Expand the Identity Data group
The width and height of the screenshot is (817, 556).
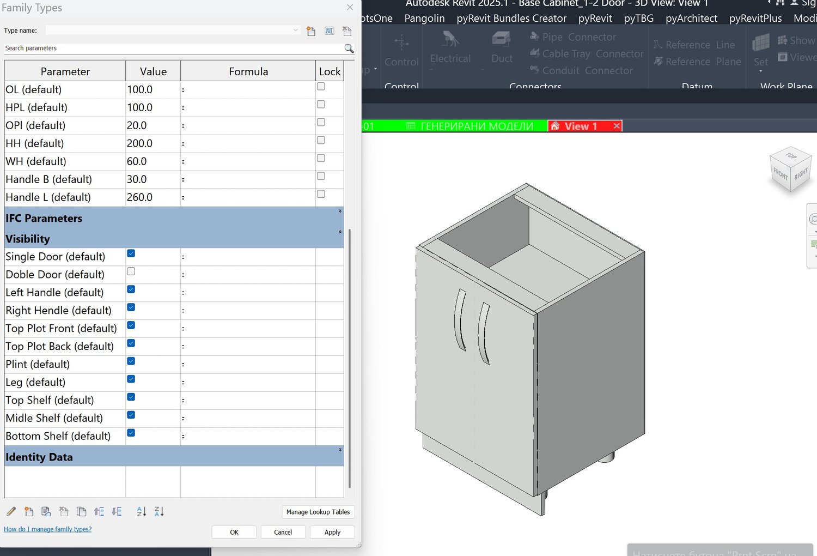340,450
